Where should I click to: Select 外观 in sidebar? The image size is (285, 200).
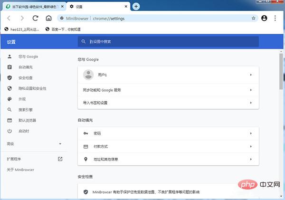[22, 99]
